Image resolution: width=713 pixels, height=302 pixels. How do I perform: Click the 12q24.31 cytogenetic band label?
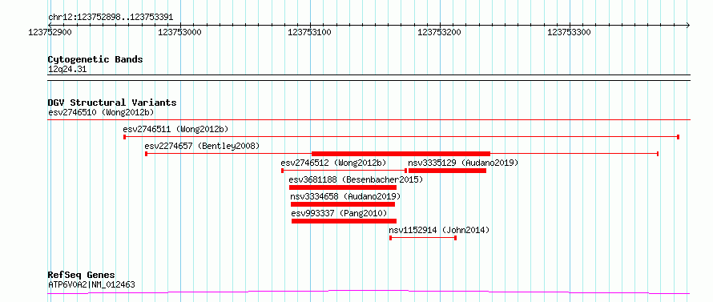(66, 70)
